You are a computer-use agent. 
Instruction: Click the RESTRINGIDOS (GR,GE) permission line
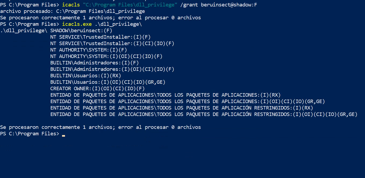click(204, 114)
